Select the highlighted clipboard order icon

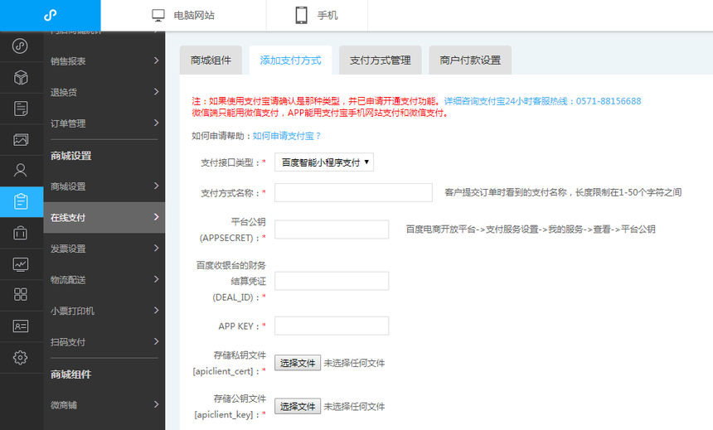click(21, 201)
